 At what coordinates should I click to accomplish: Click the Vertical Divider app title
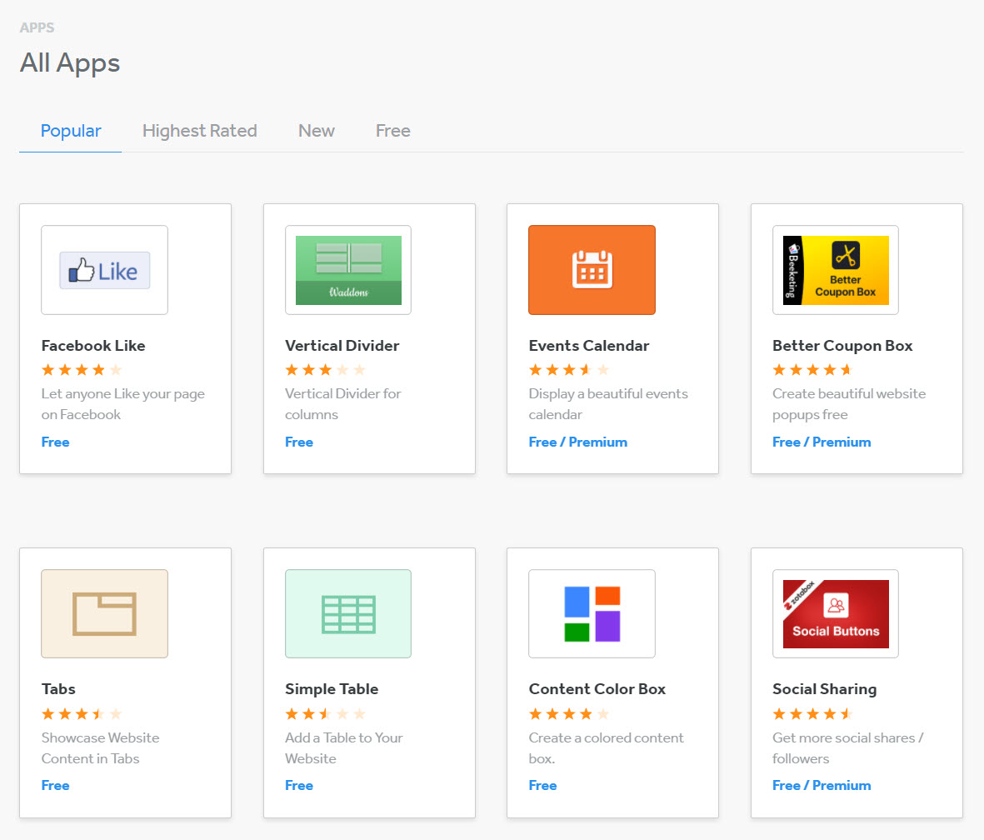[x=342, y=345]
